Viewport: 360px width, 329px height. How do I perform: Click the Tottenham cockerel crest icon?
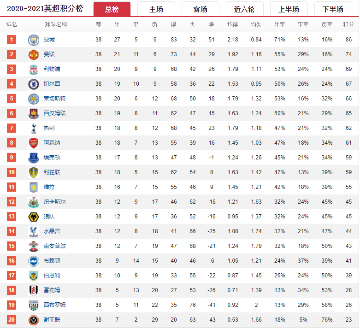click(34, 129)
